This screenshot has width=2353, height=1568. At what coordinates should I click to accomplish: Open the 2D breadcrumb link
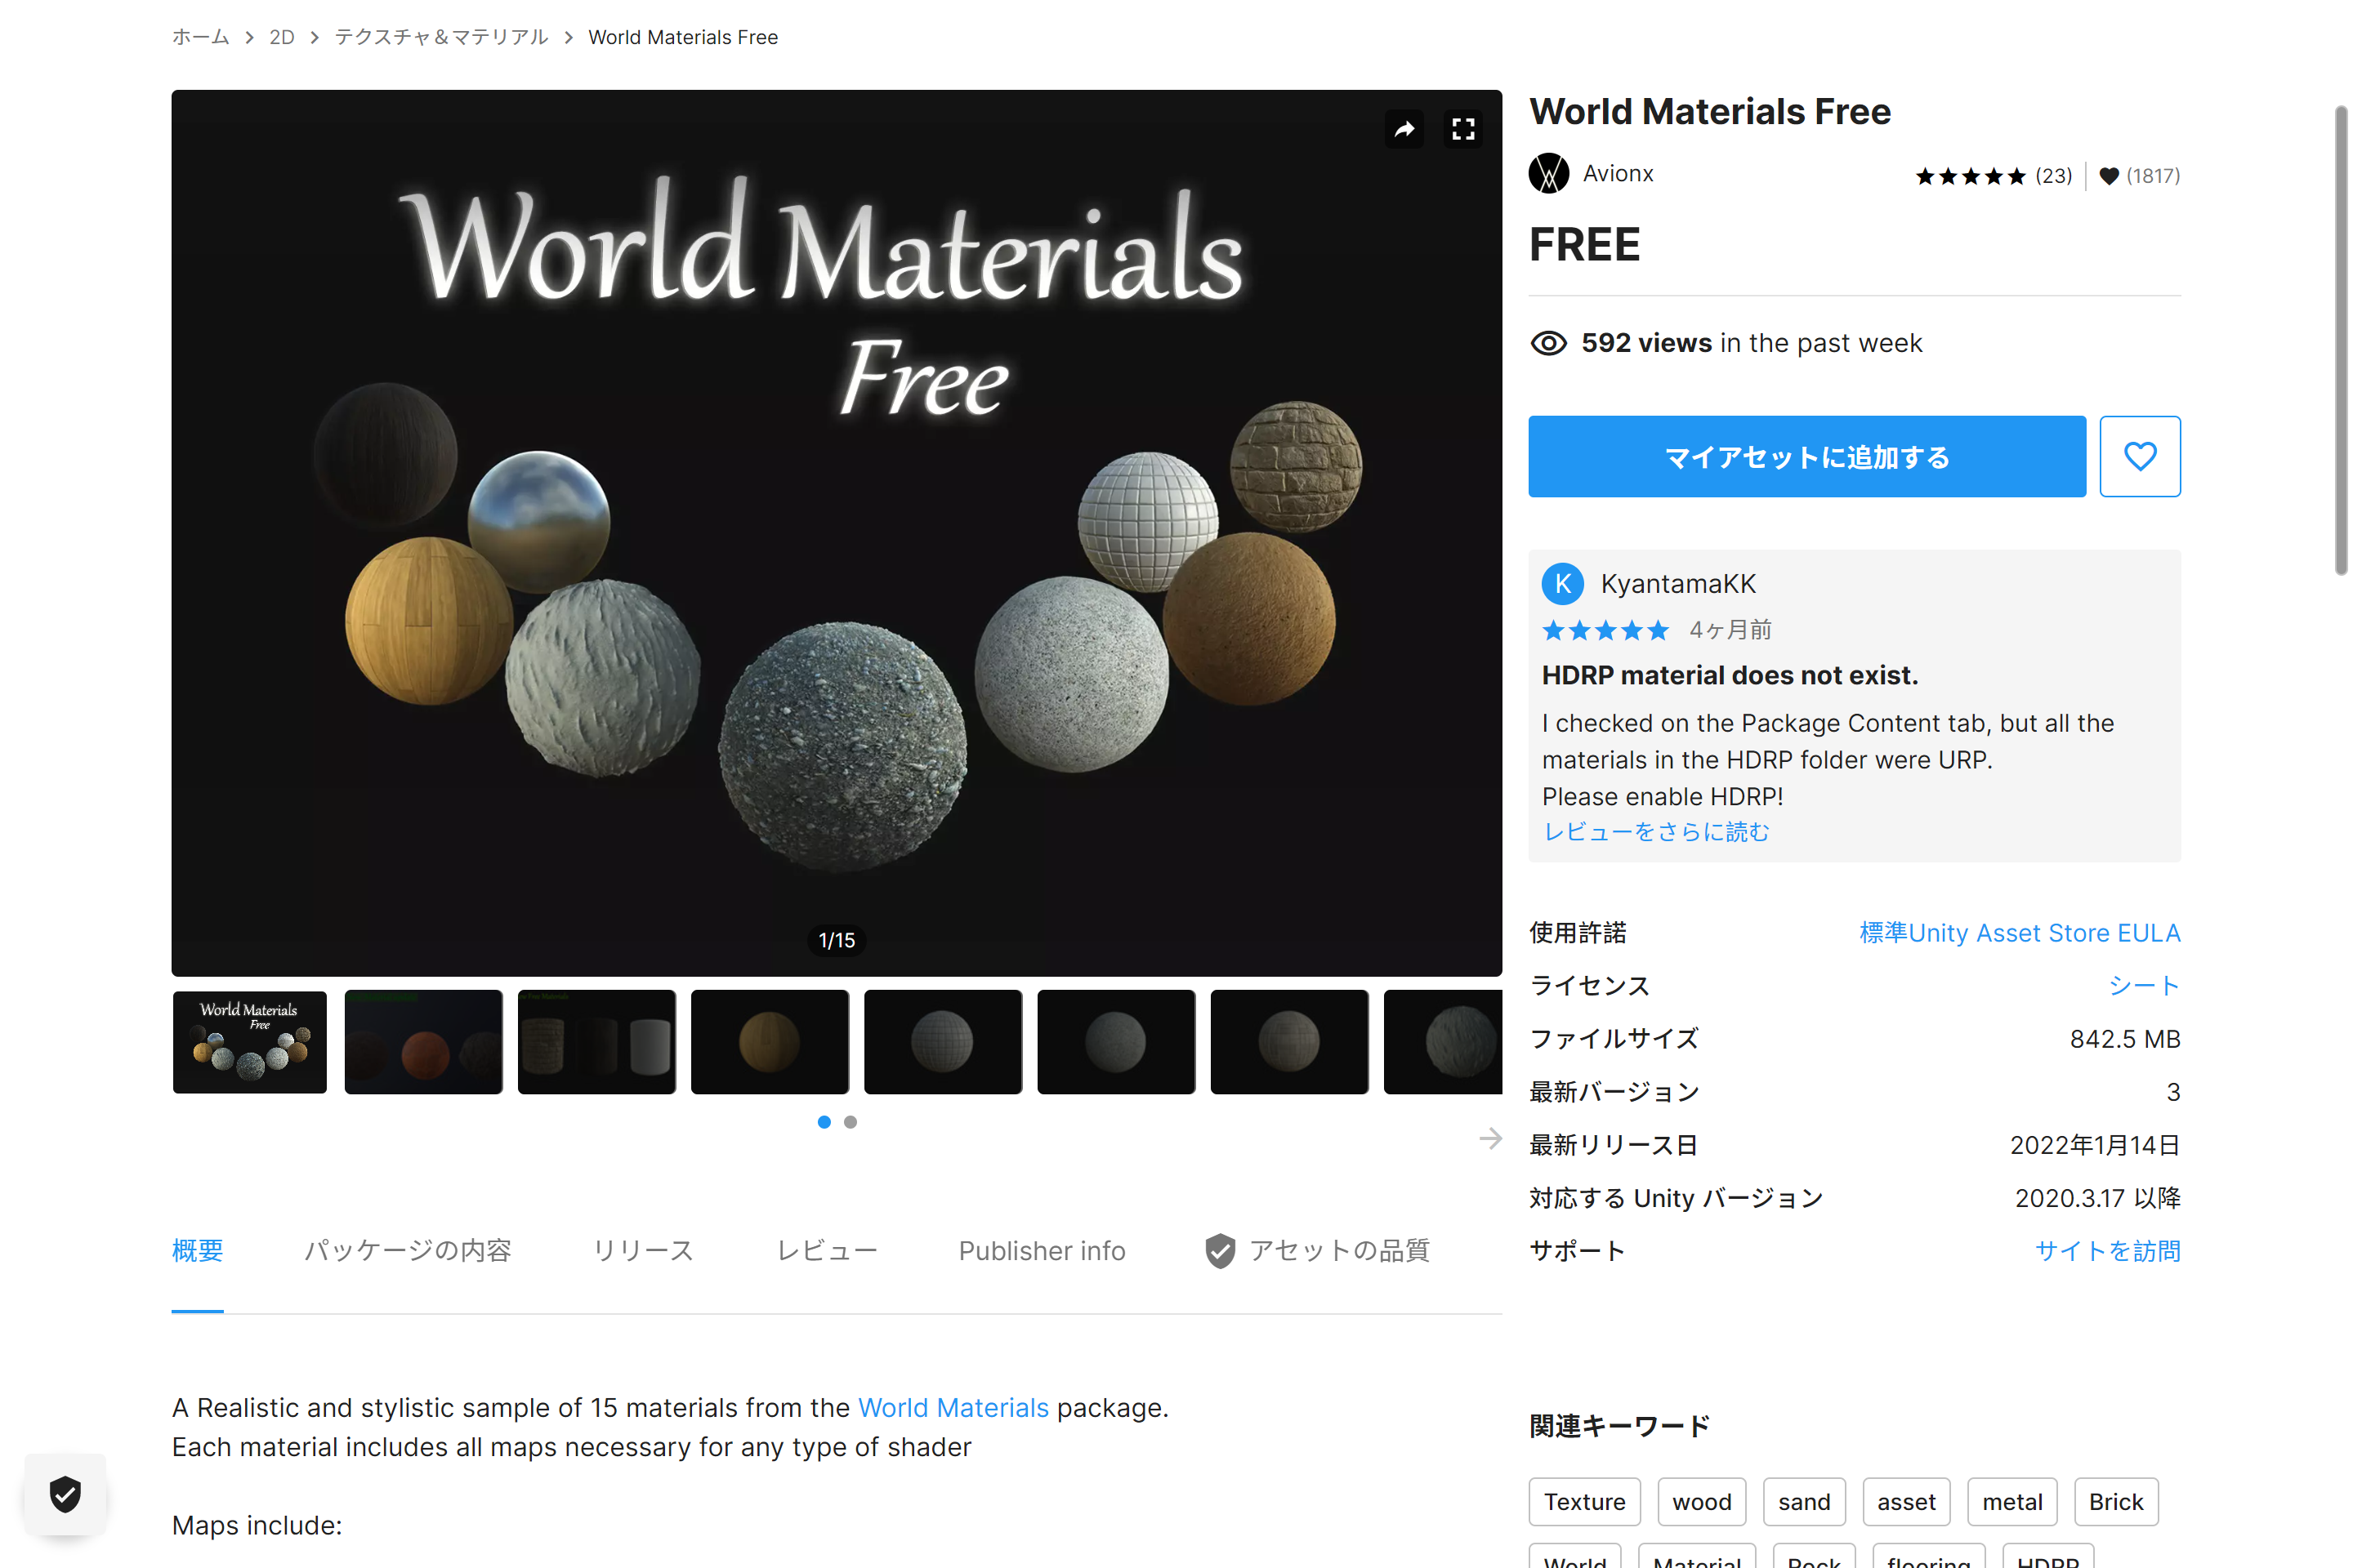282,37
